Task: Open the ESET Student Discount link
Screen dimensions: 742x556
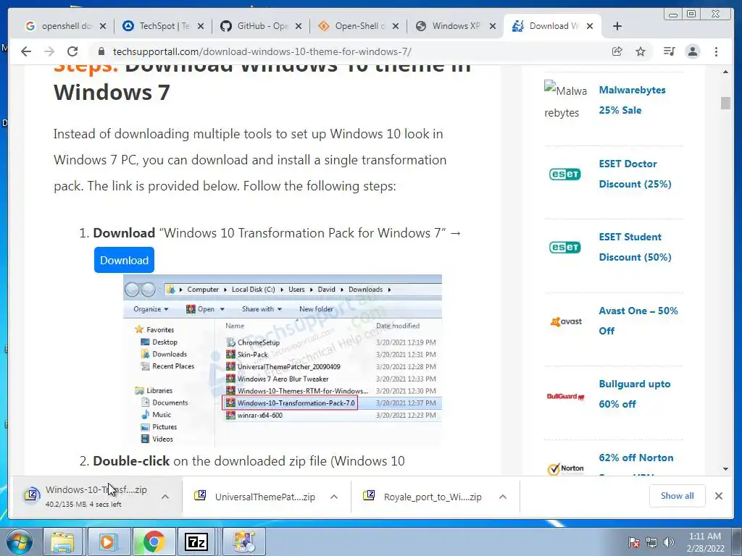Action: pyautogui.click(x=635, y=247)
